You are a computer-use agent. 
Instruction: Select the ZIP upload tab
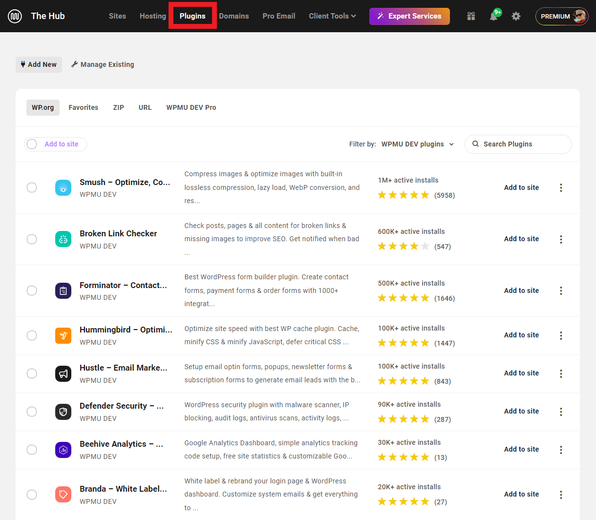point(118,107)
